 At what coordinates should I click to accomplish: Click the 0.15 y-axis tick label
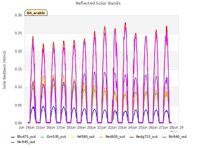click(x=18, y=69)
